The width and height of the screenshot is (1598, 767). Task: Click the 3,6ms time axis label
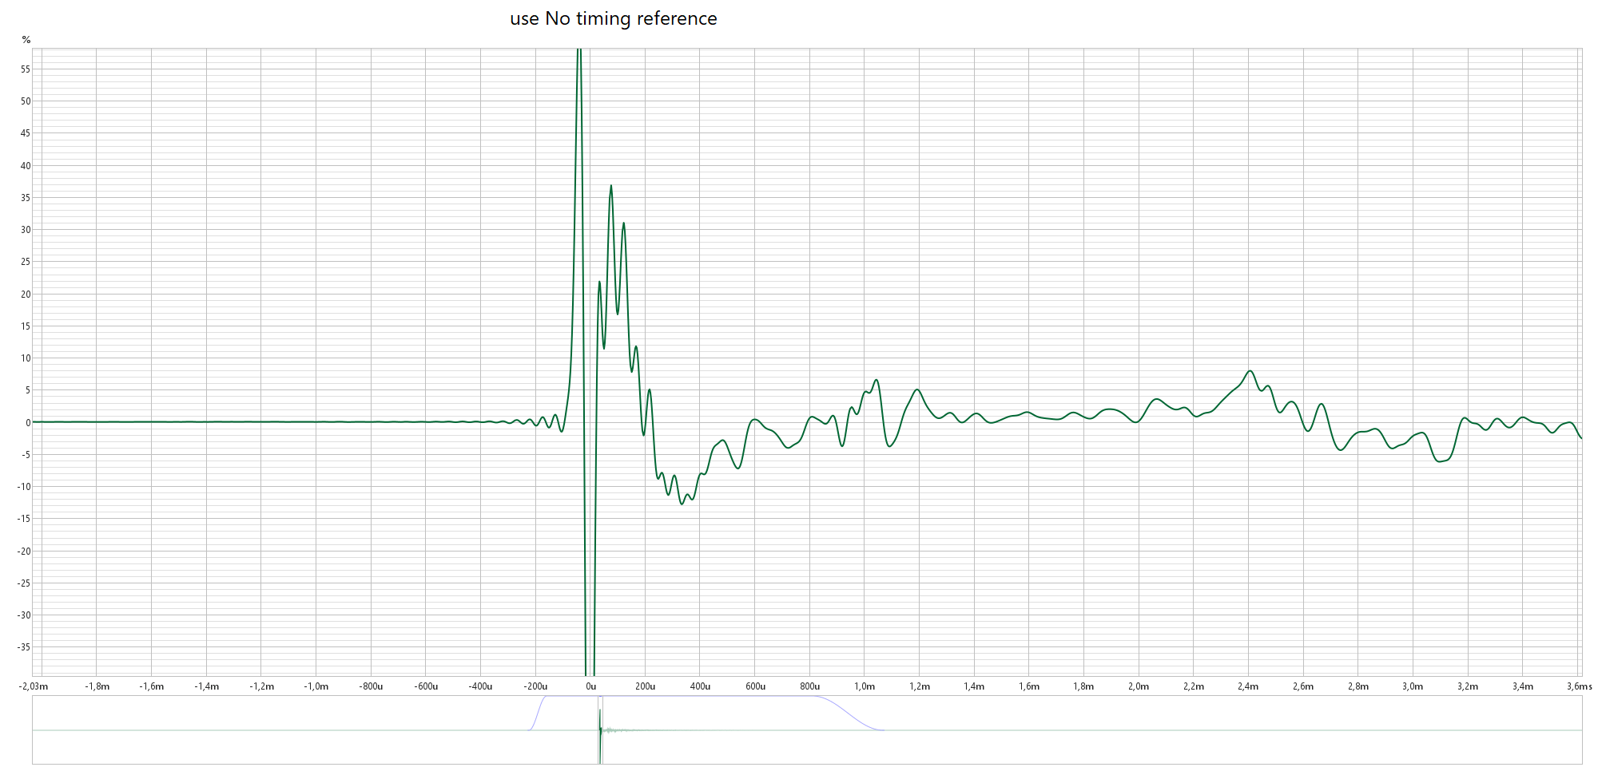(1579, 686)
